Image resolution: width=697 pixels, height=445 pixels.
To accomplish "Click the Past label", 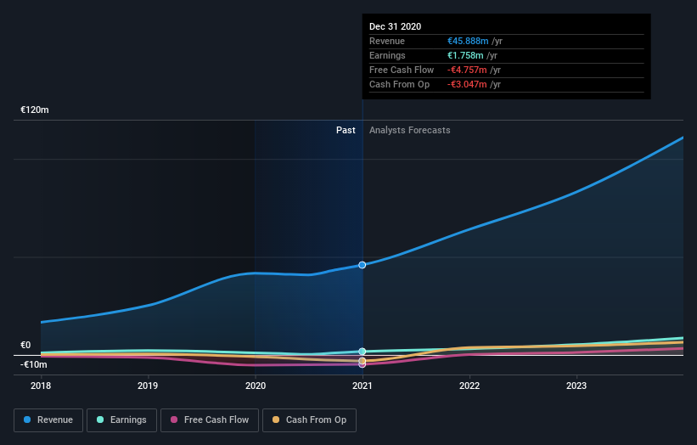I will (346, 130).
